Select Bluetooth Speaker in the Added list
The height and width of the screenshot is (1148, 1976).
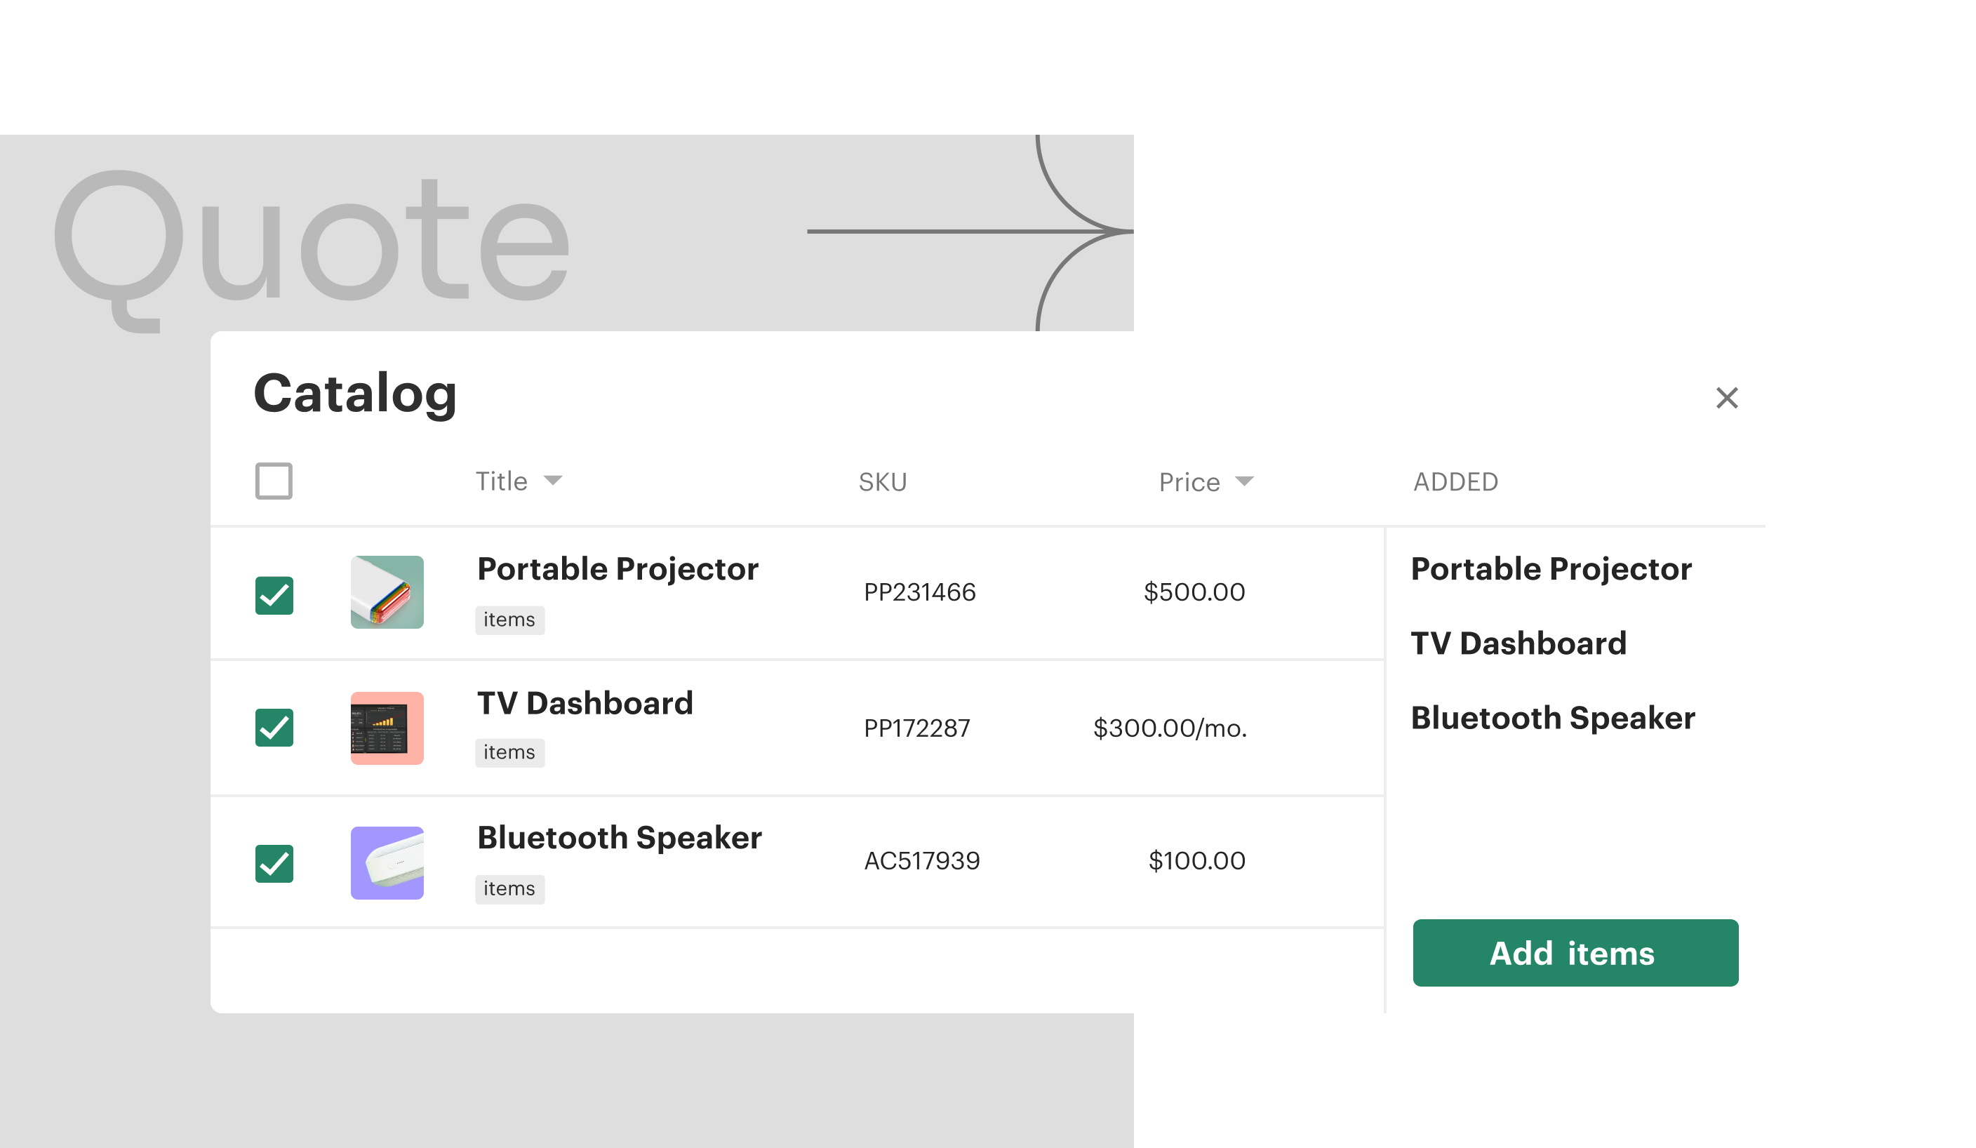pos(1553,717)
